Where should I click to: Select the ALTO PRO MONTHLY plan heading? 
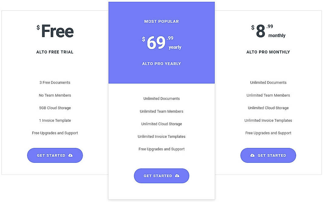[x=268, y=52]
